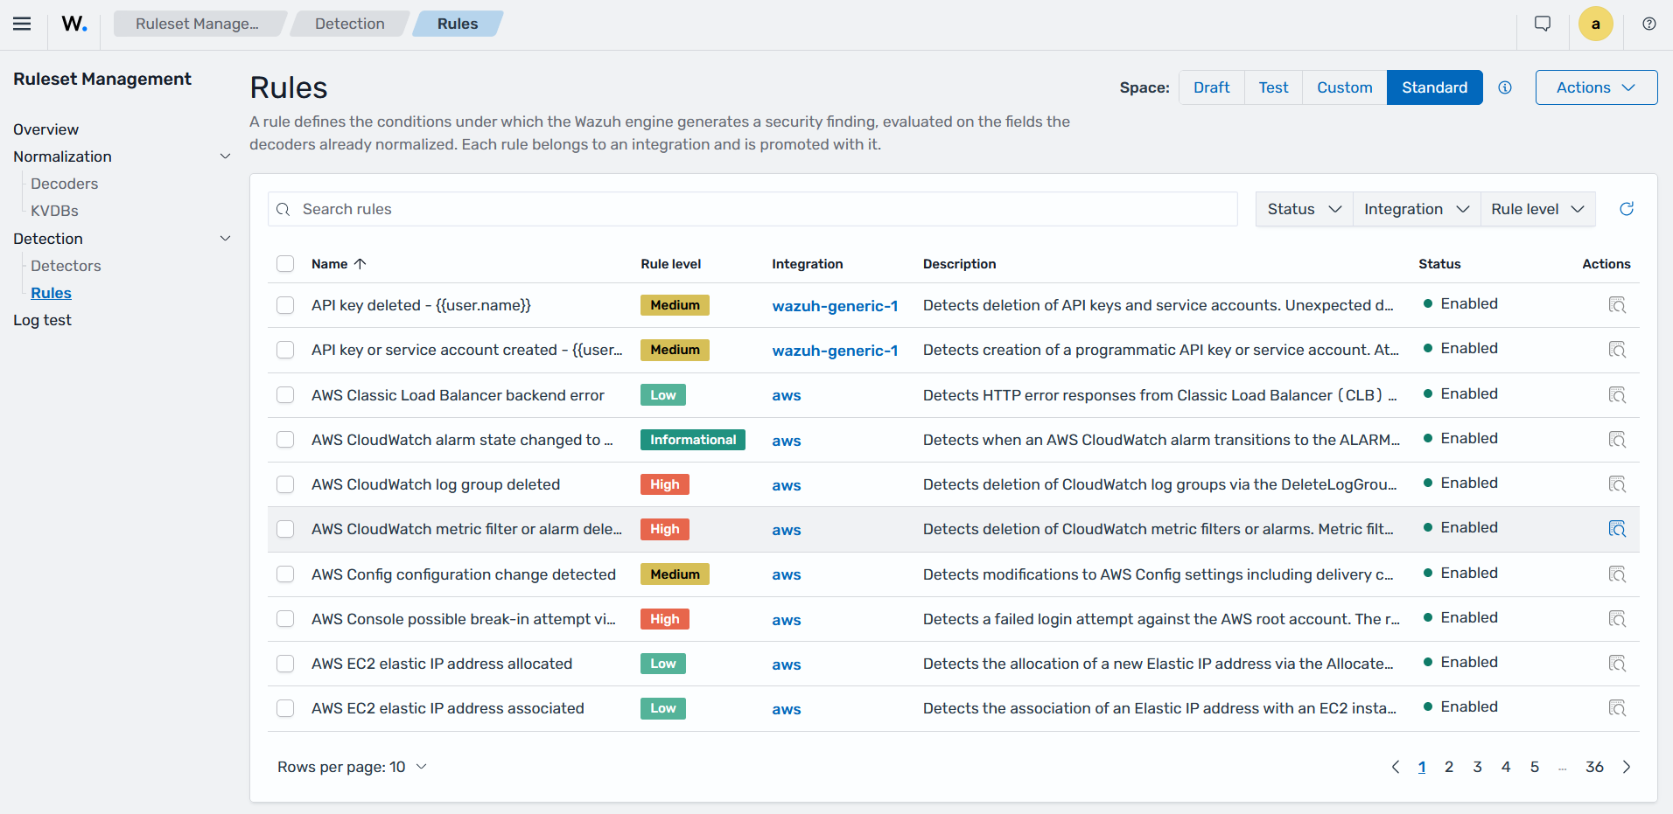Screen dimensions: 1673x814
Task: Open the Rule level filter dropdown
Action: pos(1537,209)
